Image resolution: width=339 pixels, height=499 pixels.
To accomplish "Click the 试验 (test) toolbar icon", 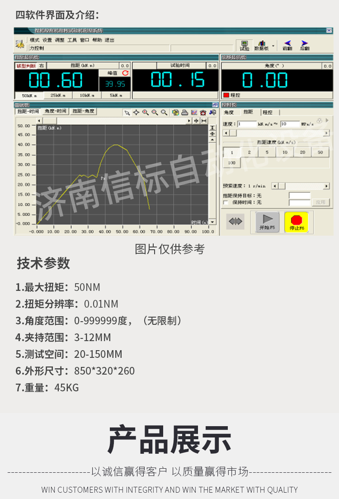I will coord(244,45).
